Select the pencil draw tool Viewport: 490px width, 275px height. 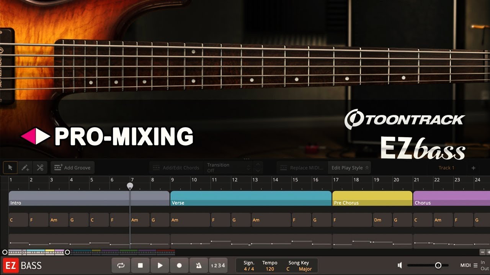point(25,168)
